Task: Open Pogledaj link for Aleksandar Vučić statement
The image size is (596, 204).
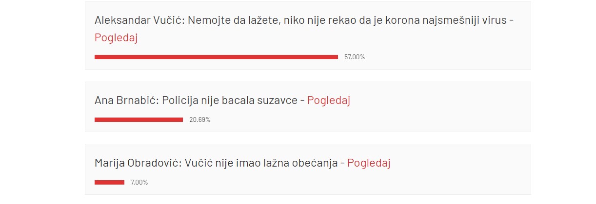Action: click(116, 38)
